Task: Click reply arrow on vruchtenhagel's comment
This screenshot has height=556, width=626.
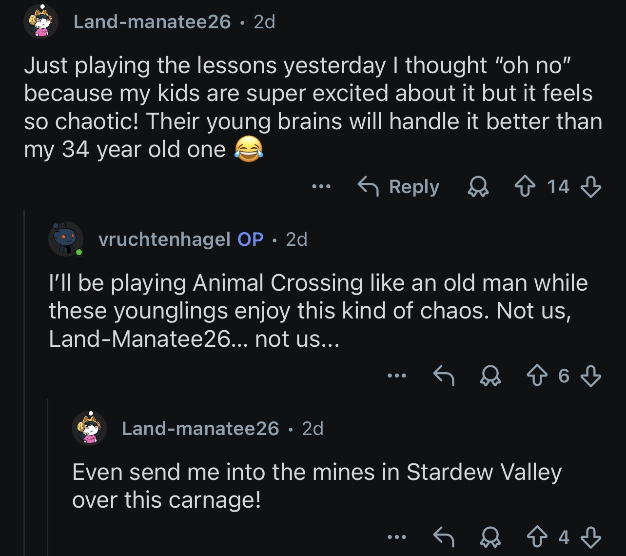Action: coord(444,376)
